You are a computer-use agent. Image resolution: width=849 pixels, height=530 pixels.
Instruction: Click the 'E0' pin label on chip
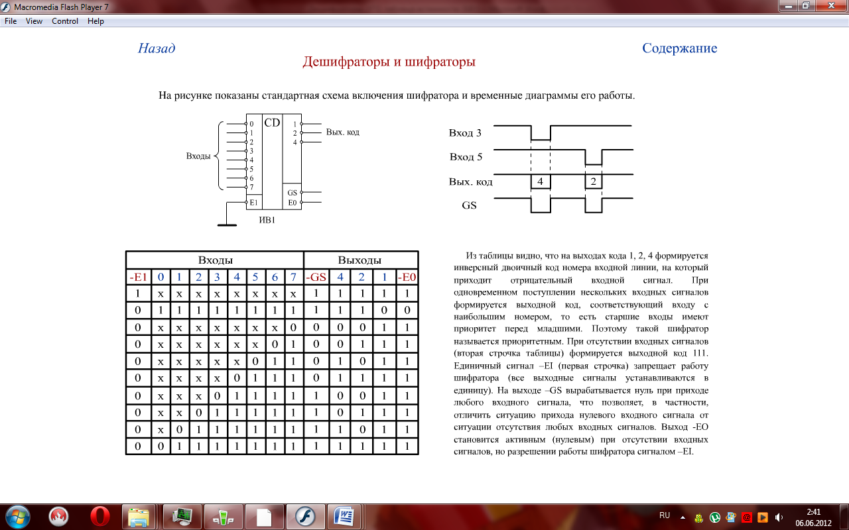[292, 203]
